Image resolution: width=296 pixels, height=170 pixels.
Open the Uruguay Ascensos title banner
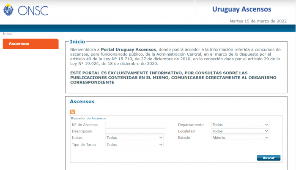241,9
